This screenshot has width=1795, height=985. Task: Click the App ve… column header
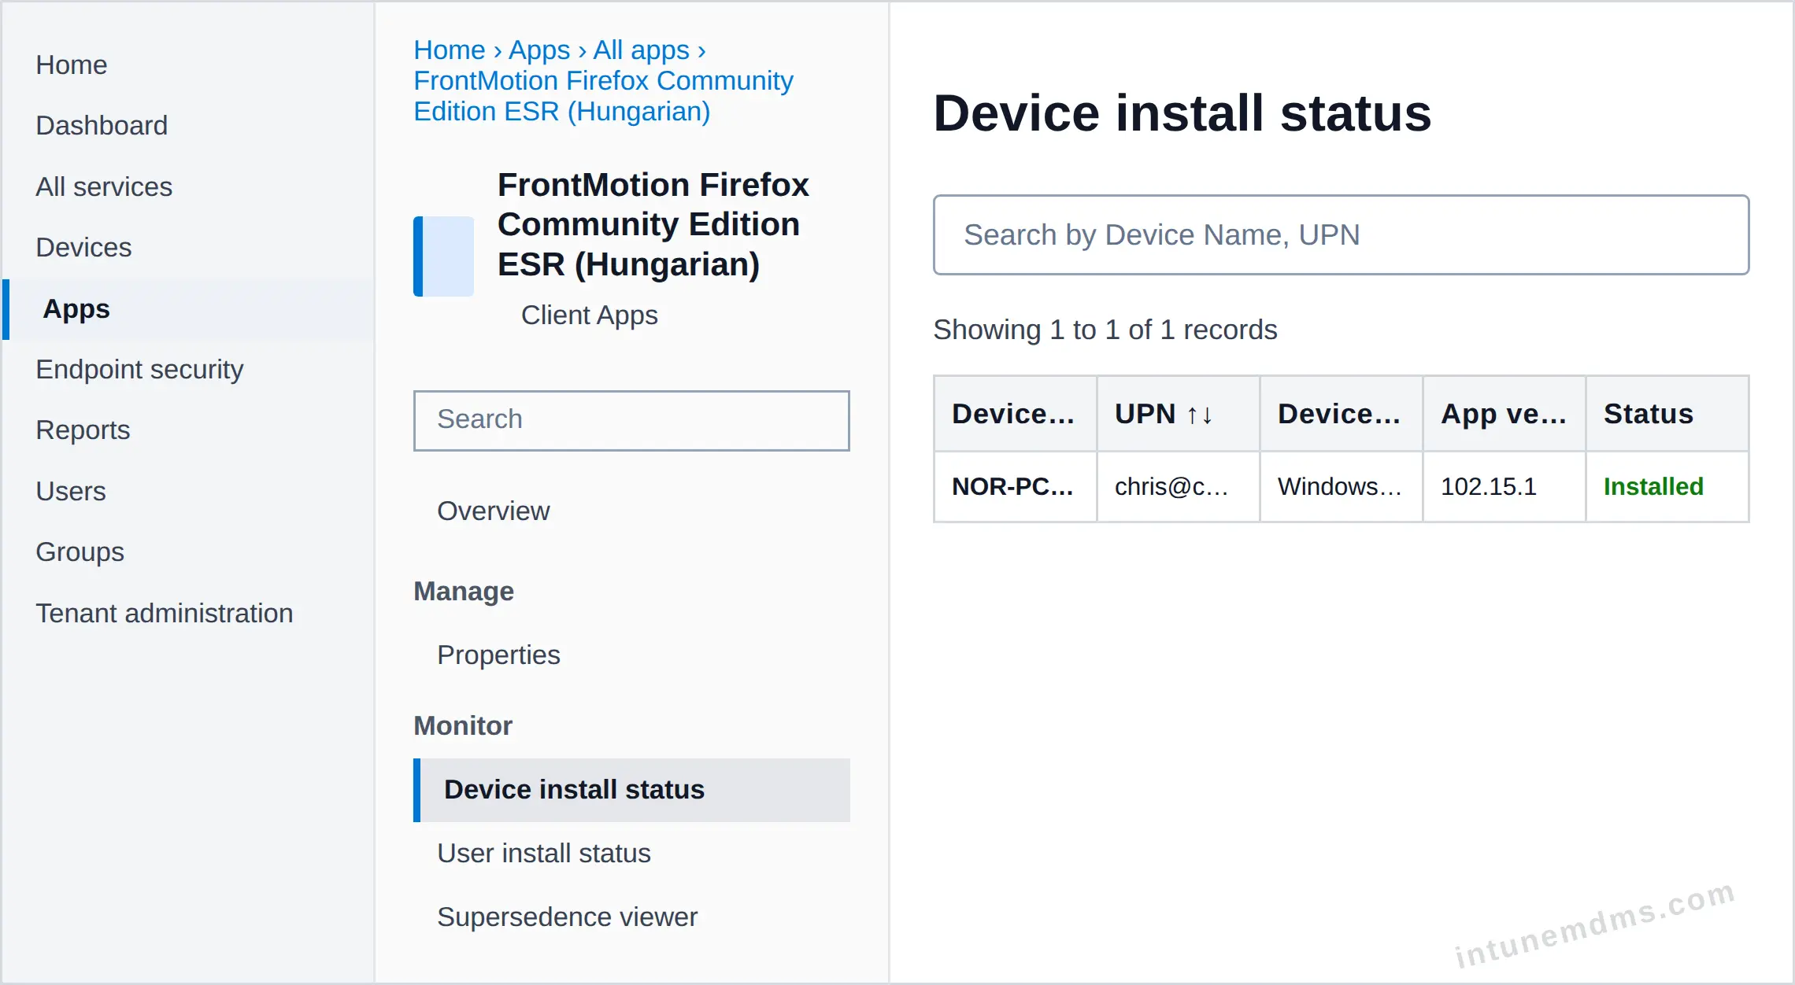[x=1504, y=414]
